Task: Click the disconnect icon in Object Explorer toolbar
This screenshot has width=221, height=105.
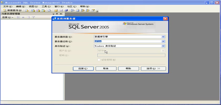Action: 18,17
